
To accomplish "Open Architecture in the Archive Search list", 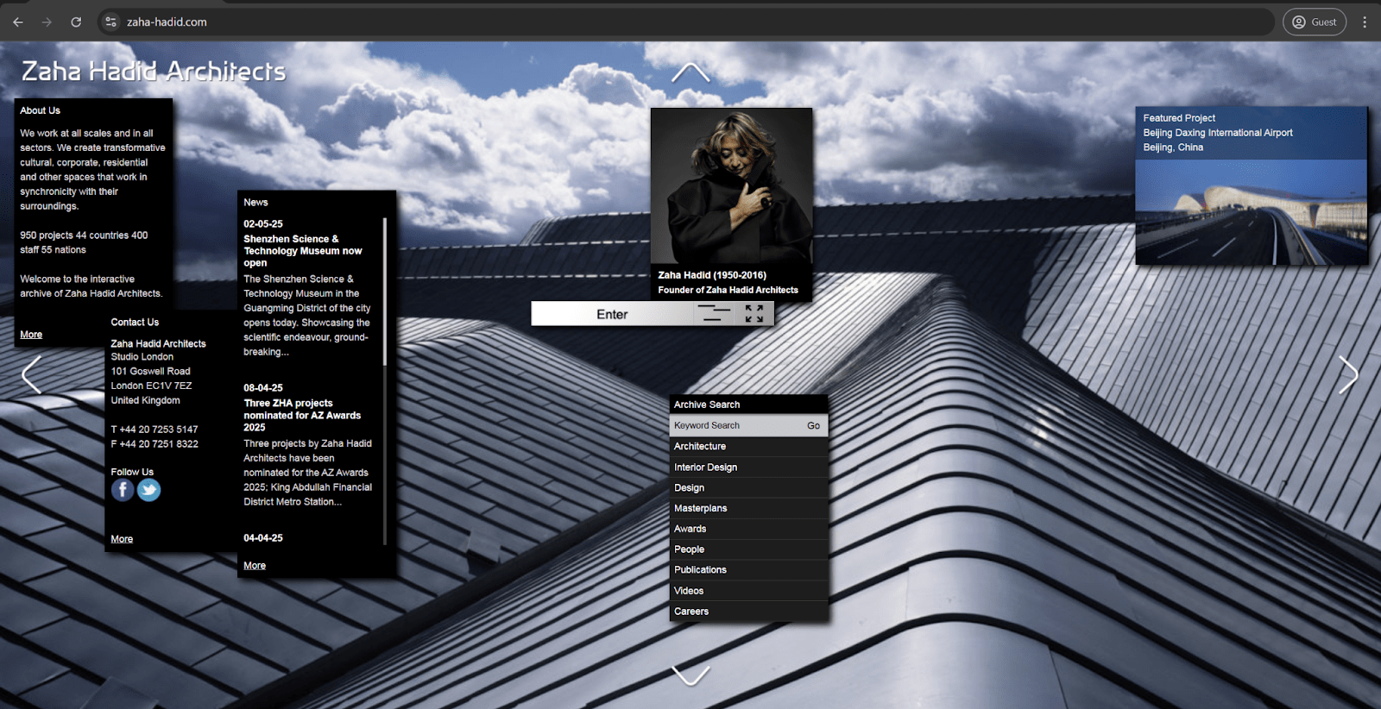I will point(748,446).
